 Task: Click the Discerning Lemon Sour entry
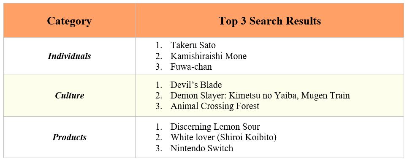point(215,127)
